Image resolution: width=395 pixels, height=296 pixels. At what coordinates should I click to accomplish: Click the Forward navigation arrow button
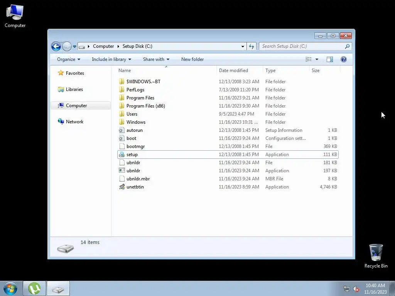tap(67, 46)
